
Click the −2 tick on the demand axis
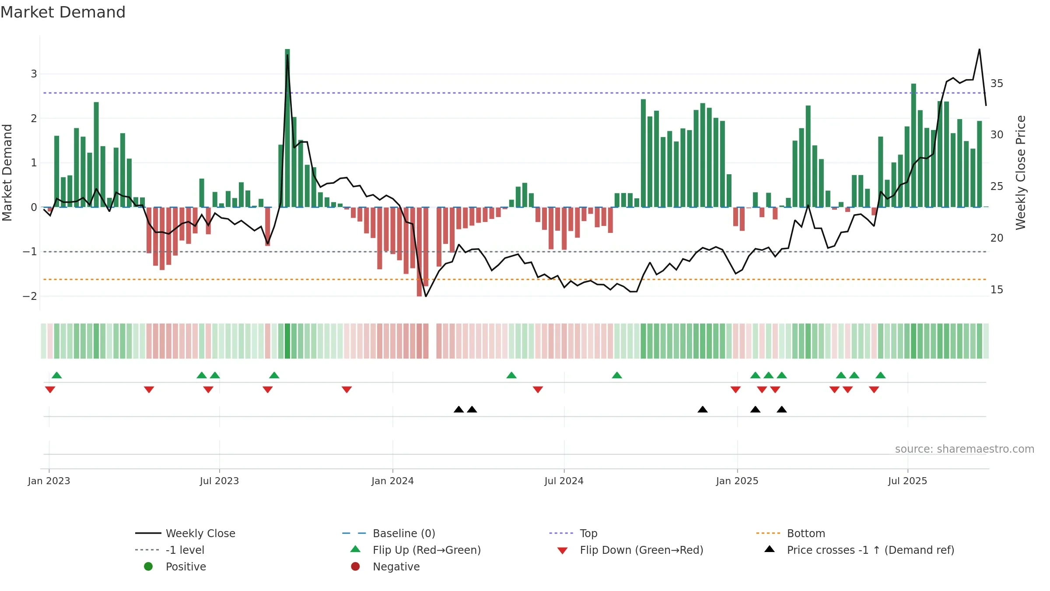click(30, 296)
